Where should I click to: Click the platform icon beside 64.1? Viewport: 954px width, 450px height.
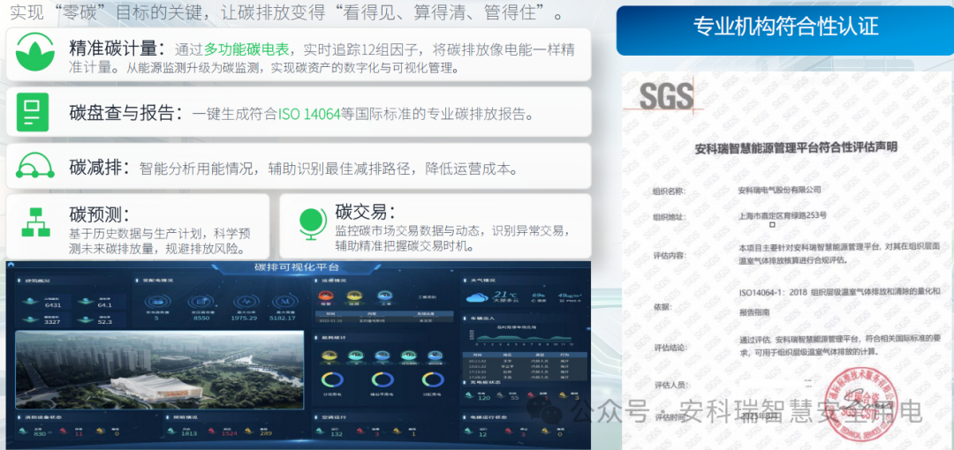pyautogui.click(x=86, y=301)
